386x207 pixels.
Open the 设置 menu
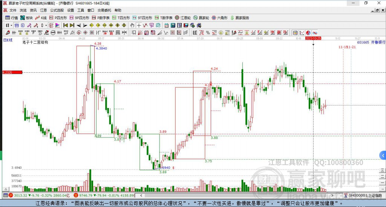tap(70, 10)
